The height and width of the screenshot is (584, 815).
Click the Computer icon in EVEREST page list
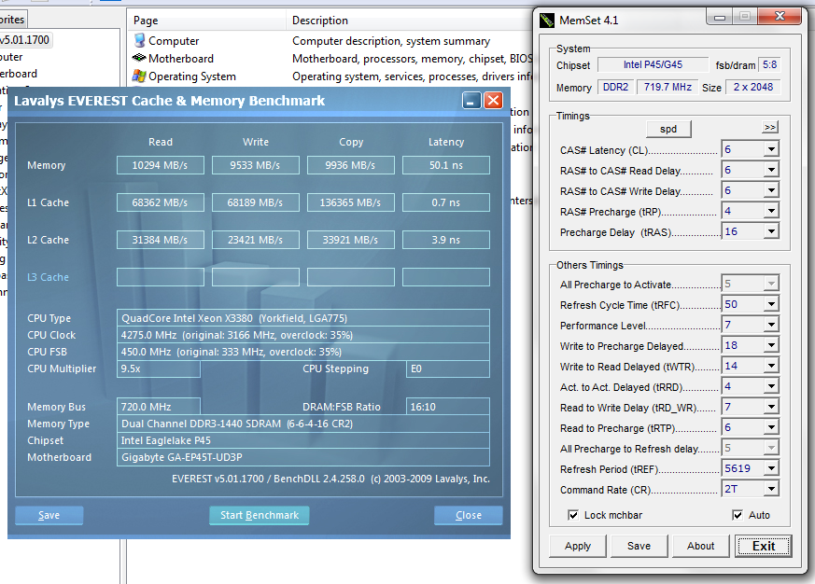[x=139, y=40]
